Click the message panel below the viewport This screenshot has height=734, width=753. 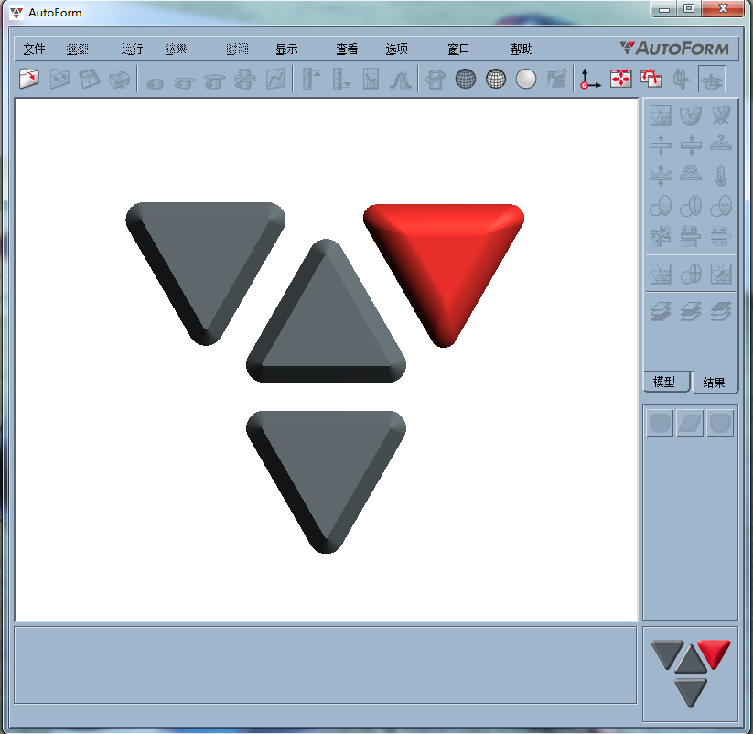click(x=326, y=664)
